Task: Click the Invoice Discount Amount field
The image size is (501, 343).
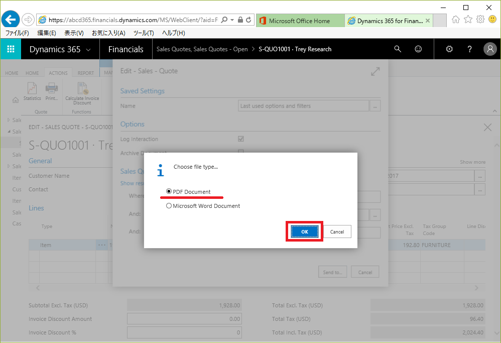Action: tap(184, 319)
